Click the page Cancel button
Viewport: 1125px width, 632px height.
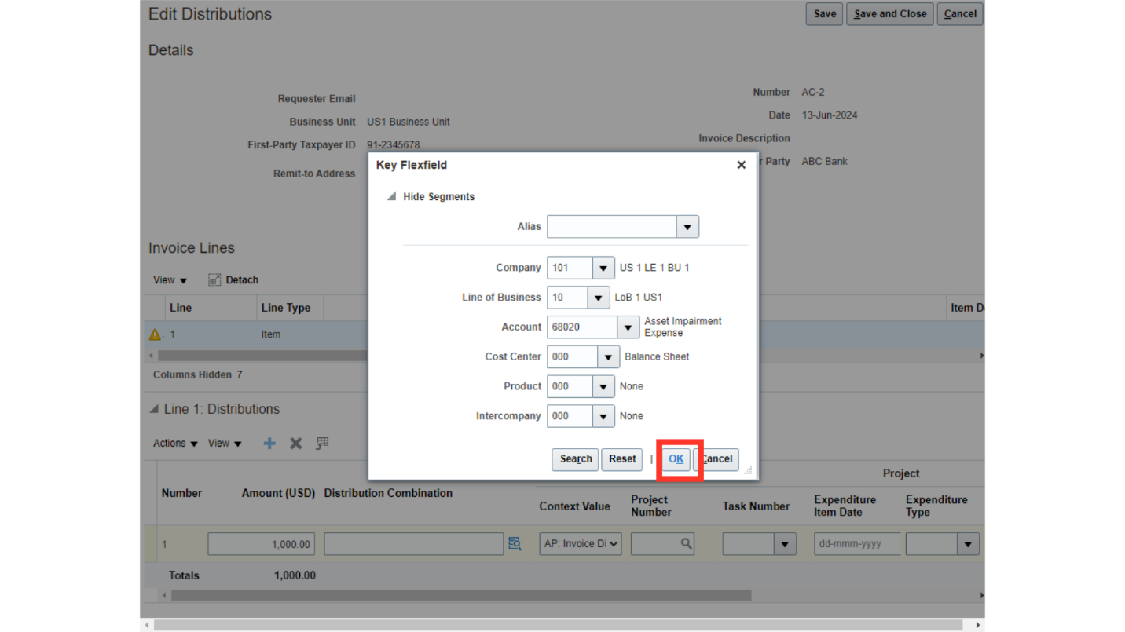(x=960, y=13)
